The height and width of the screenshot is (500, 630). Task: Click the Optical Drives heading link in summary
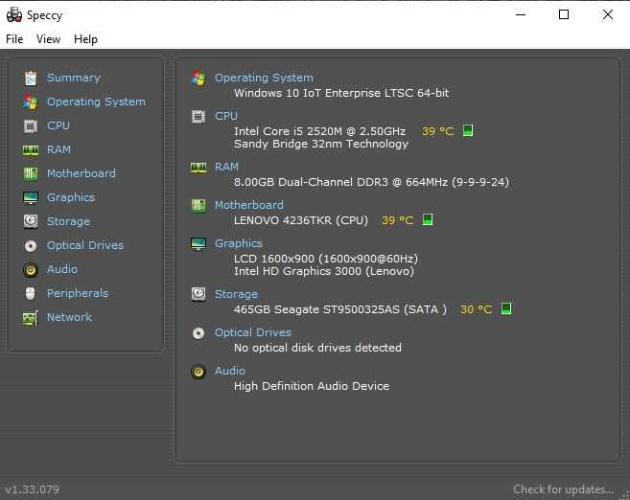253,332
